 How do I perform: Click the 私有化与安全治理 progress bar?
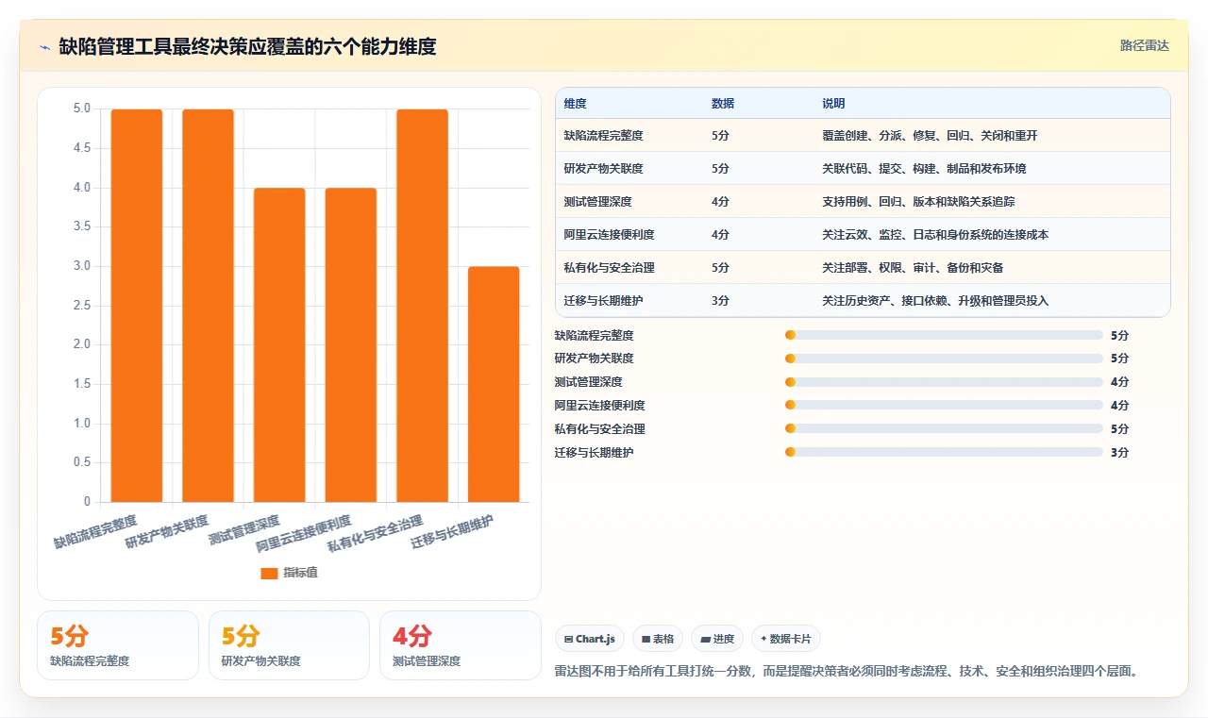(x=944, y=429)
